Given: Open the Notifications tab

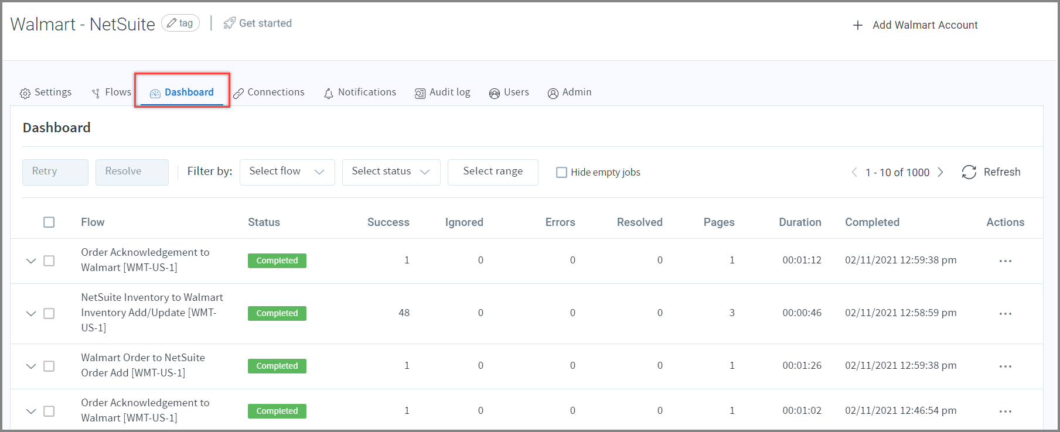Looking at the screenshot, I should [x=360, y=92].
